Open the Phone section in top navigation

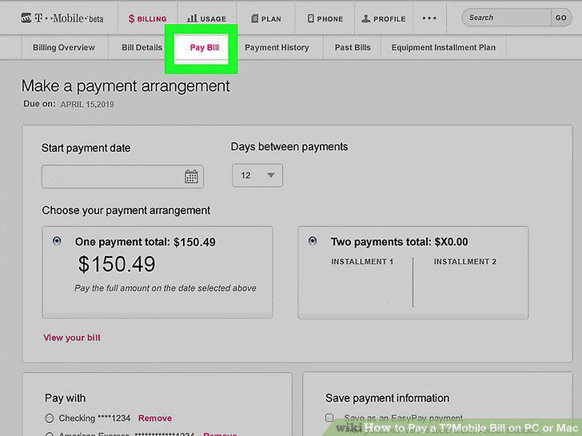(x=325, y=18)
